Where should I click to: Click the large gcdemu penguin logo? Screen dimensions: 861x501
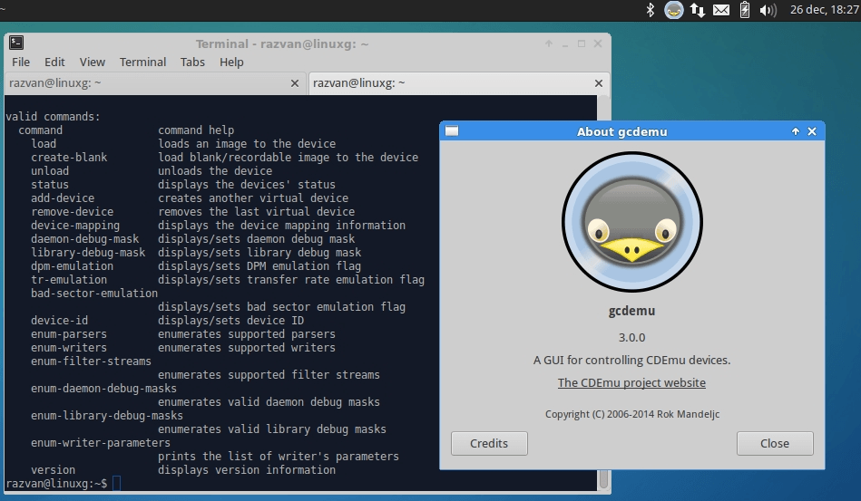coord(631,220)
